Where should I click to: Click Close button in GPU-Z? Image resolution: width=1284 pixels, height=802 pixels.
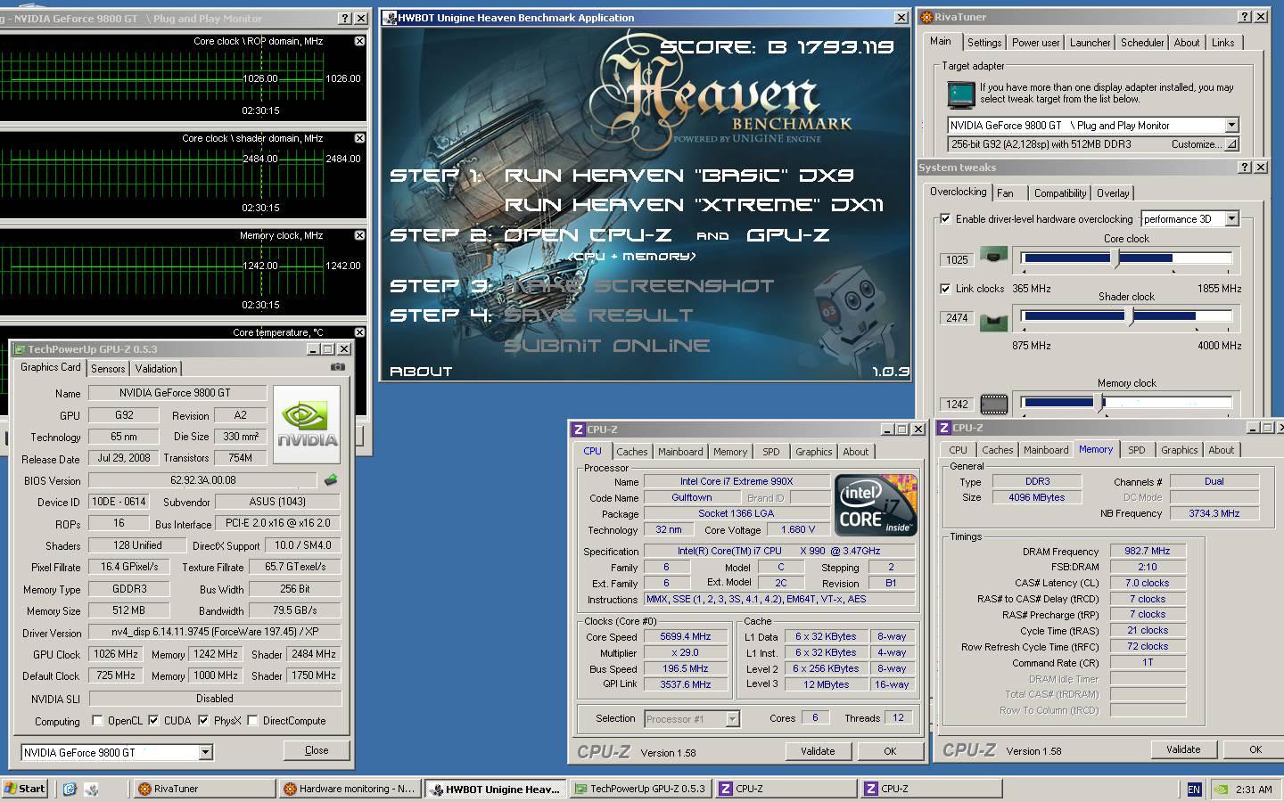[x=317, y=750]
